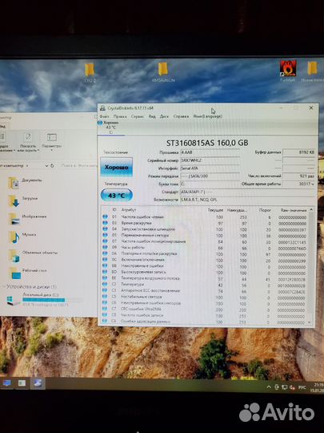324x433 pixels.
Task: Click status icon of attribute 05 Переназначенные сектора
Action: (x=105, y=235)
